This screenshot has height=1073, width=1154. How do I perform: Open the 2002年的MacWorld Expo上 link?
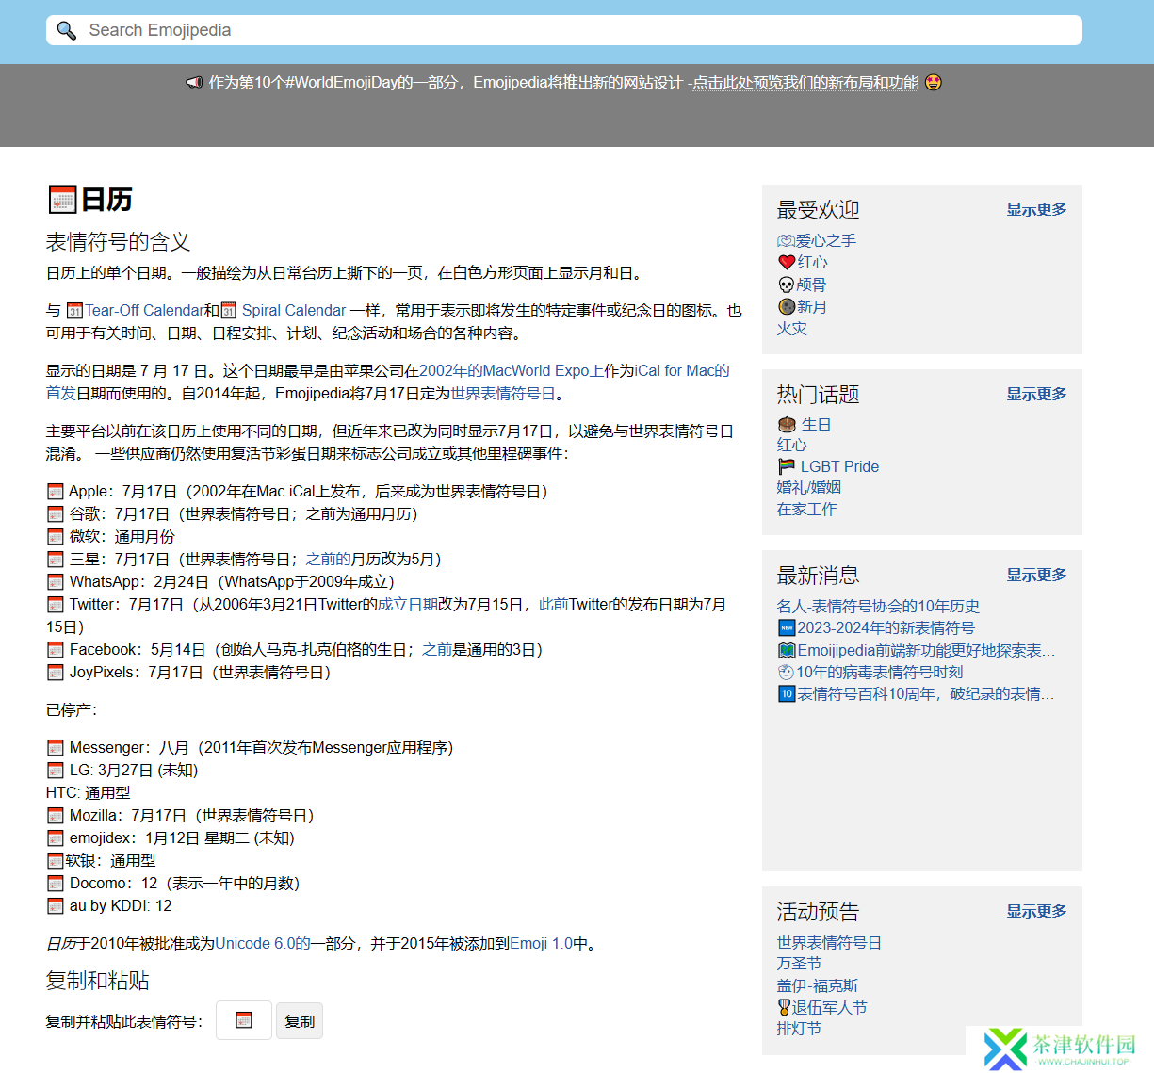click(x=512, y=371)
